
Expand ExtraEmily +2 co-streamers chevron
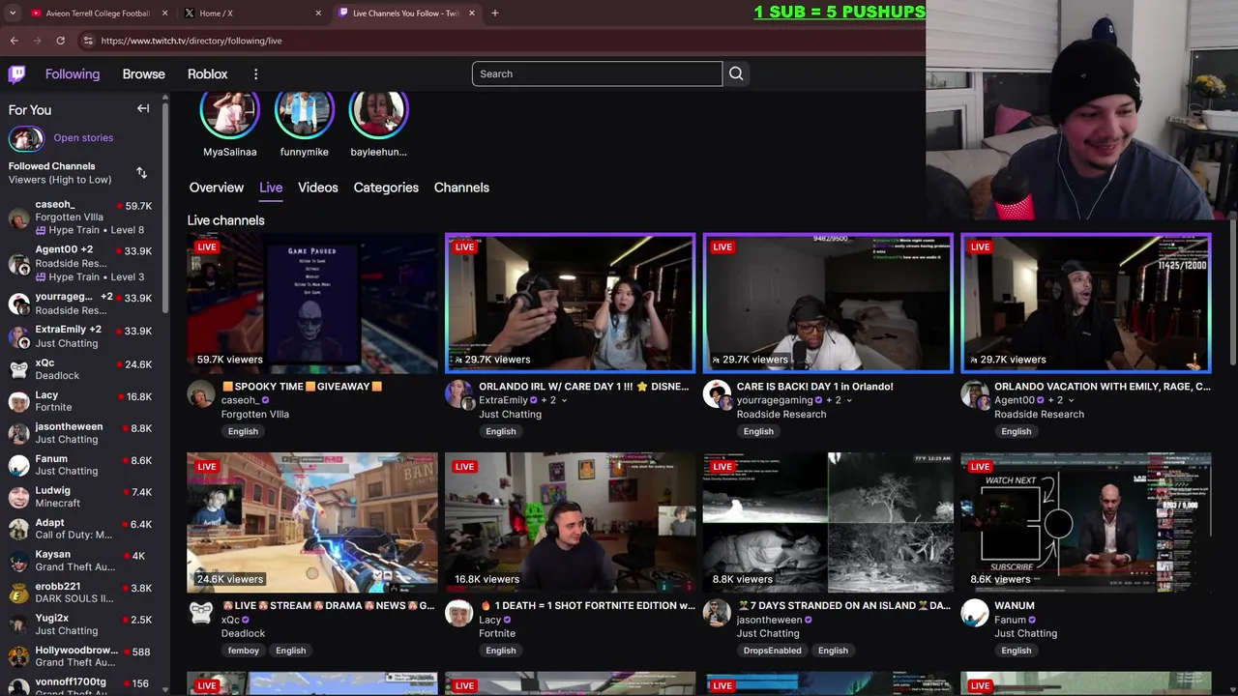[564, 400]
